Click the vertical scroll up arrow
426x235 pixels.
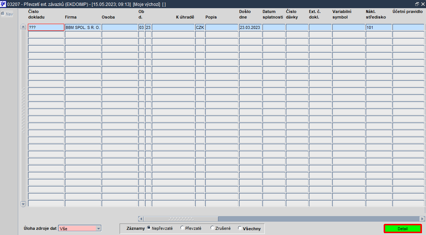coord(23,27)
